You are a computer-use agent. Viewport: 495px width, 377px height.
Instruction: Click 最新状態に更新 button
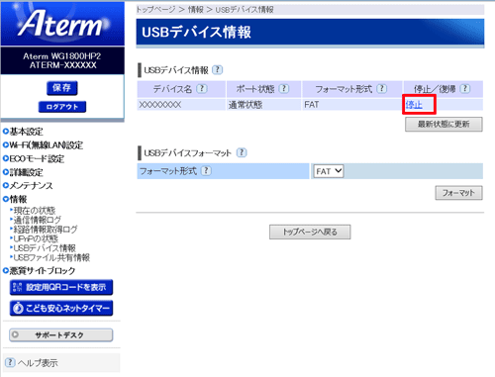[x=444, y=125]
